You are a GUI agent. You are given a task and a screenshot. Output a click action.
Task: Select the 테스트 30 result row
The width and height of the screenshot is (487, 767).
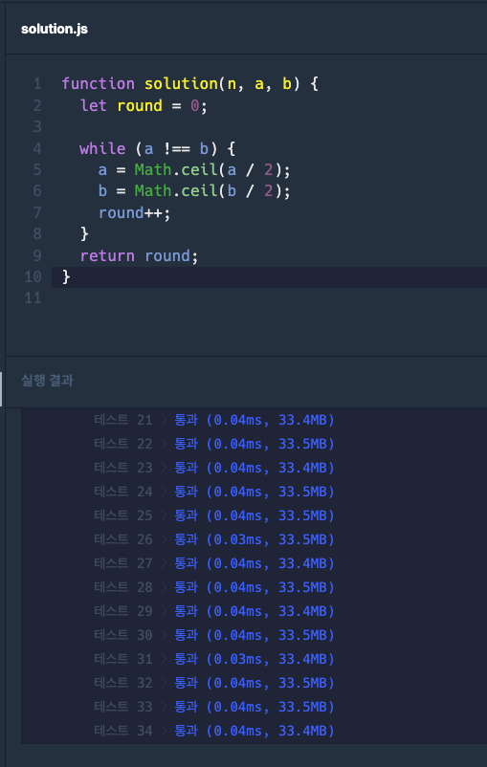[214, 635]
